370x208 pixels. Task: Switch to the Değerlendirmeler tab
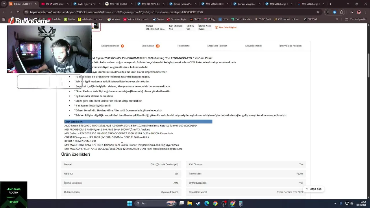tap(112, 46)
